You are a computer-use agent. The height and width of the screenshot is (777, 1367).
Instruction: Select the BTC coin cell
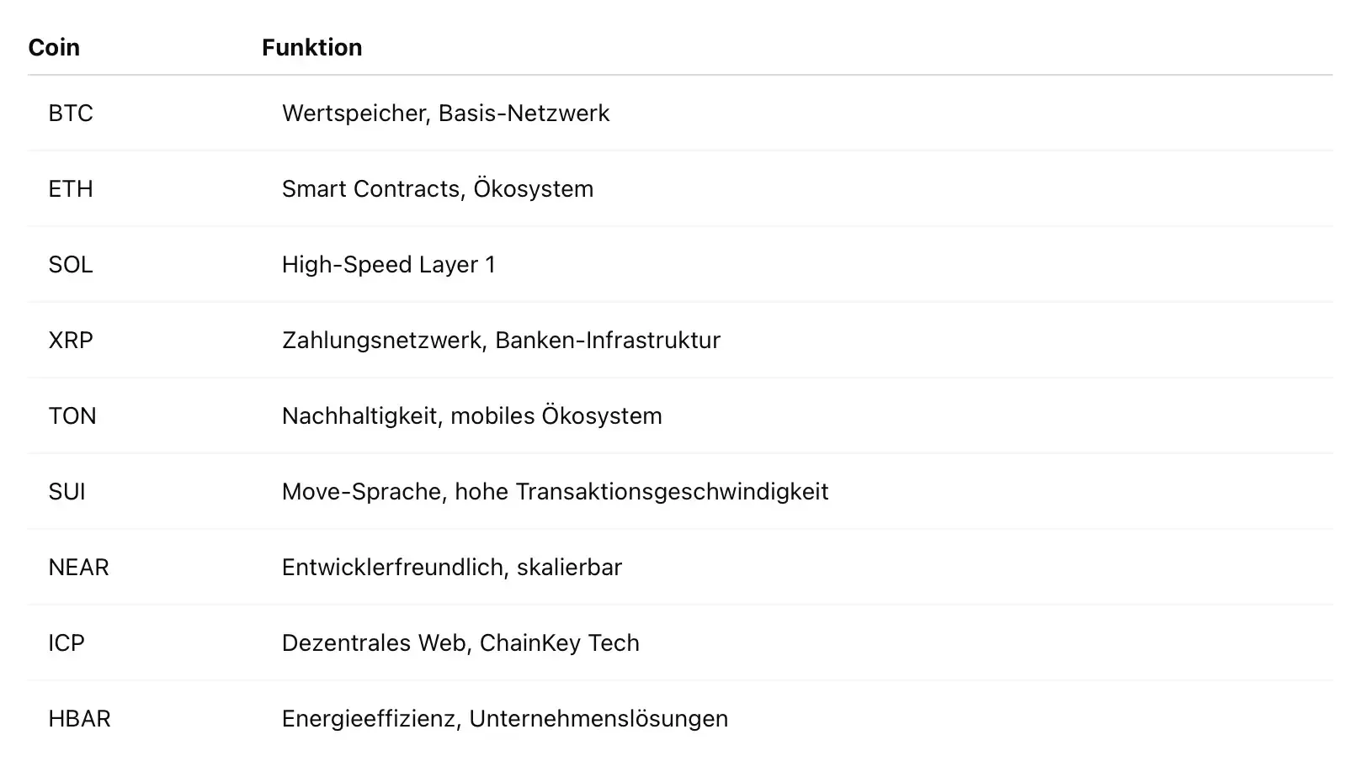pos(71,113)
